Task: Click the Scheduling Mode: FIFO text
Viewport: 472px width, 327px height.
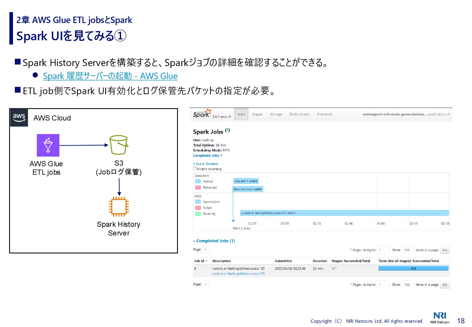Action: point(211,150)
